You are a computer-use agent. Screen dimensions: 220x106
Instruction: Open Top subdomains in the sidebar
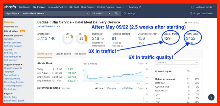pos(12,79)
